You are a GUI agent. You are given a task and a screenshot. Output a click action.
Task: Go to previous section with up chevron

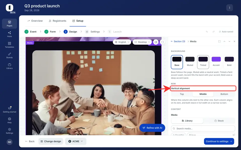224,41
